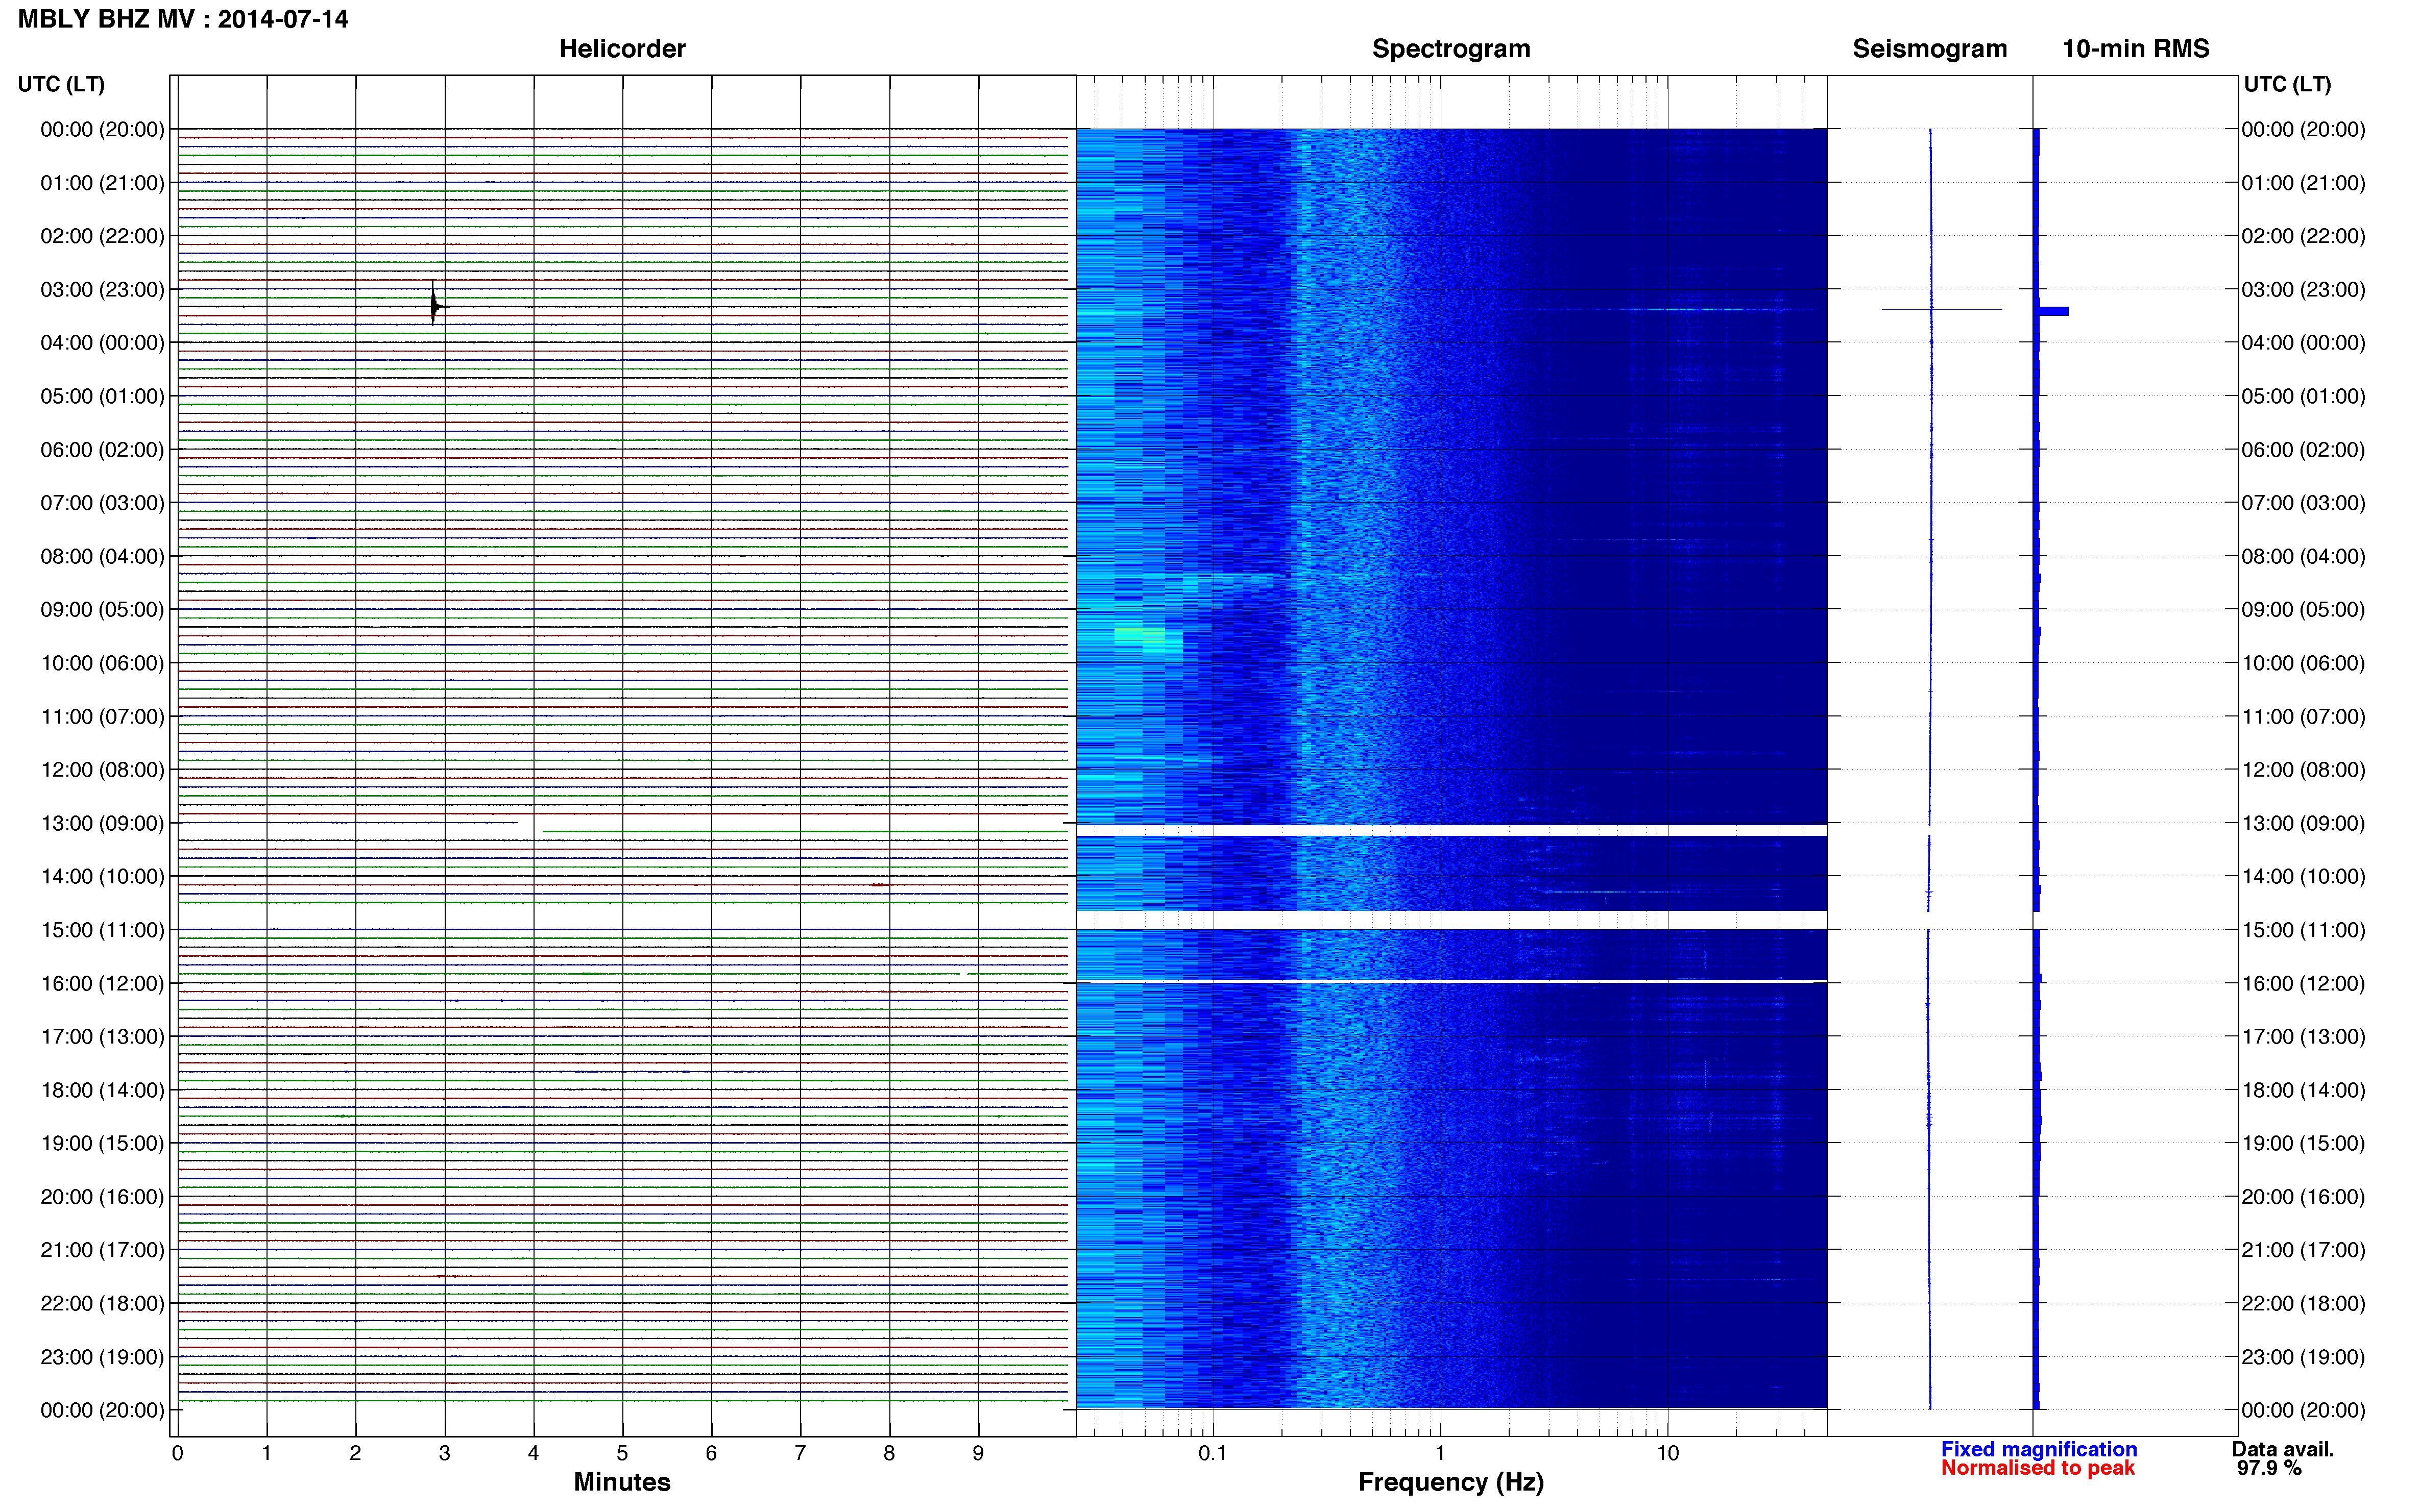
Task: Click the "Minutes" axis title
Action: 621,1482
